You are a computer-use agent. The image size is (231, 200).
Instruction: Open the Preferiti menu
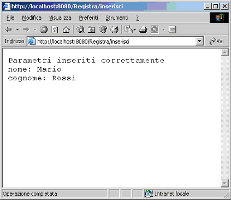[88, 17]
